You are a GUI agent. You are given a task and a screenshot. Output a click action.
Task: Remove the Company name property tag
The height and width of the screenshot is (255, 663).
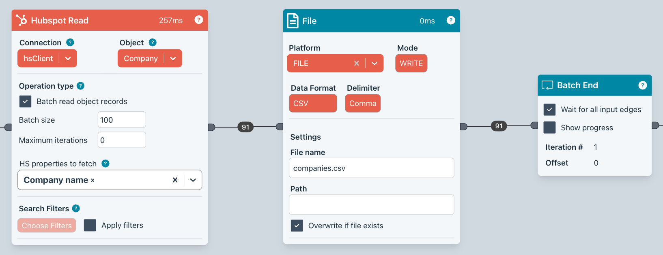(93, 181)
